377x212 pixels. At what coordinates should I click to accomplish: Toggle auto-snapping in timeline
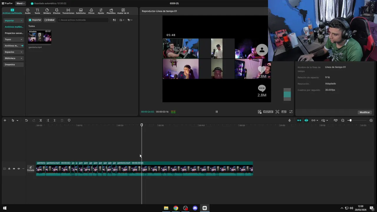(306, 120)
